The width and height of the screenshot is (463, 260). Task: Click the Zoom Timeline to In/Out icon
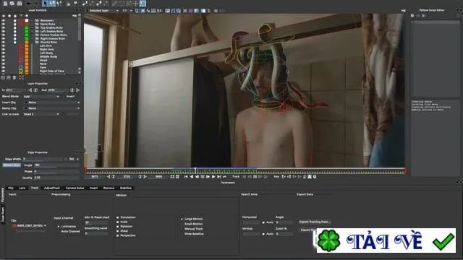172,176
